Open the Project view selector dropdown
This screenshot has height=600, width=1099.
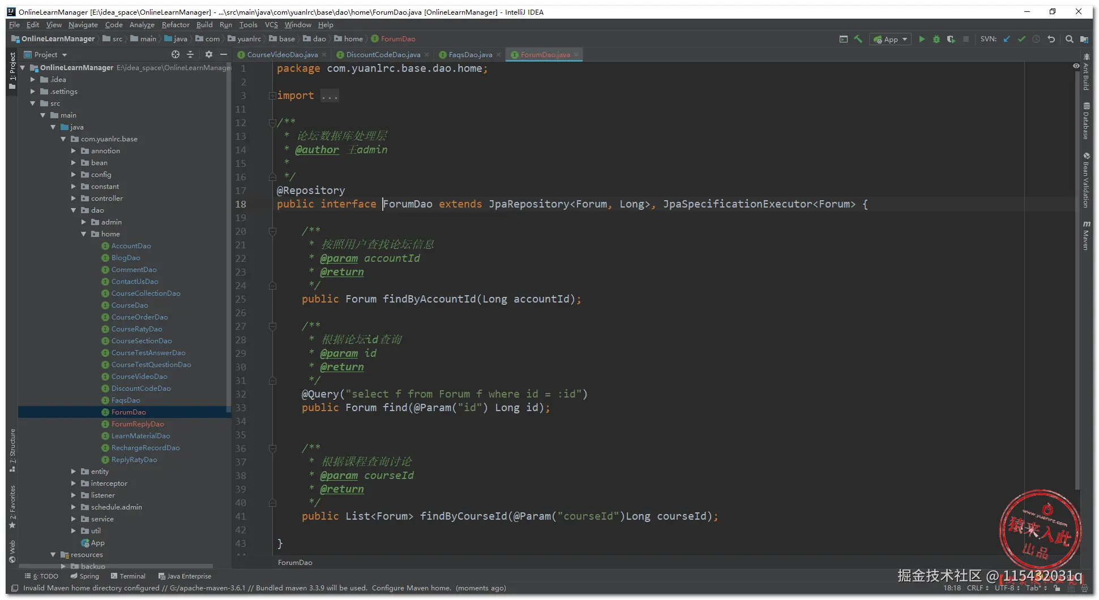tap(46, 54)
